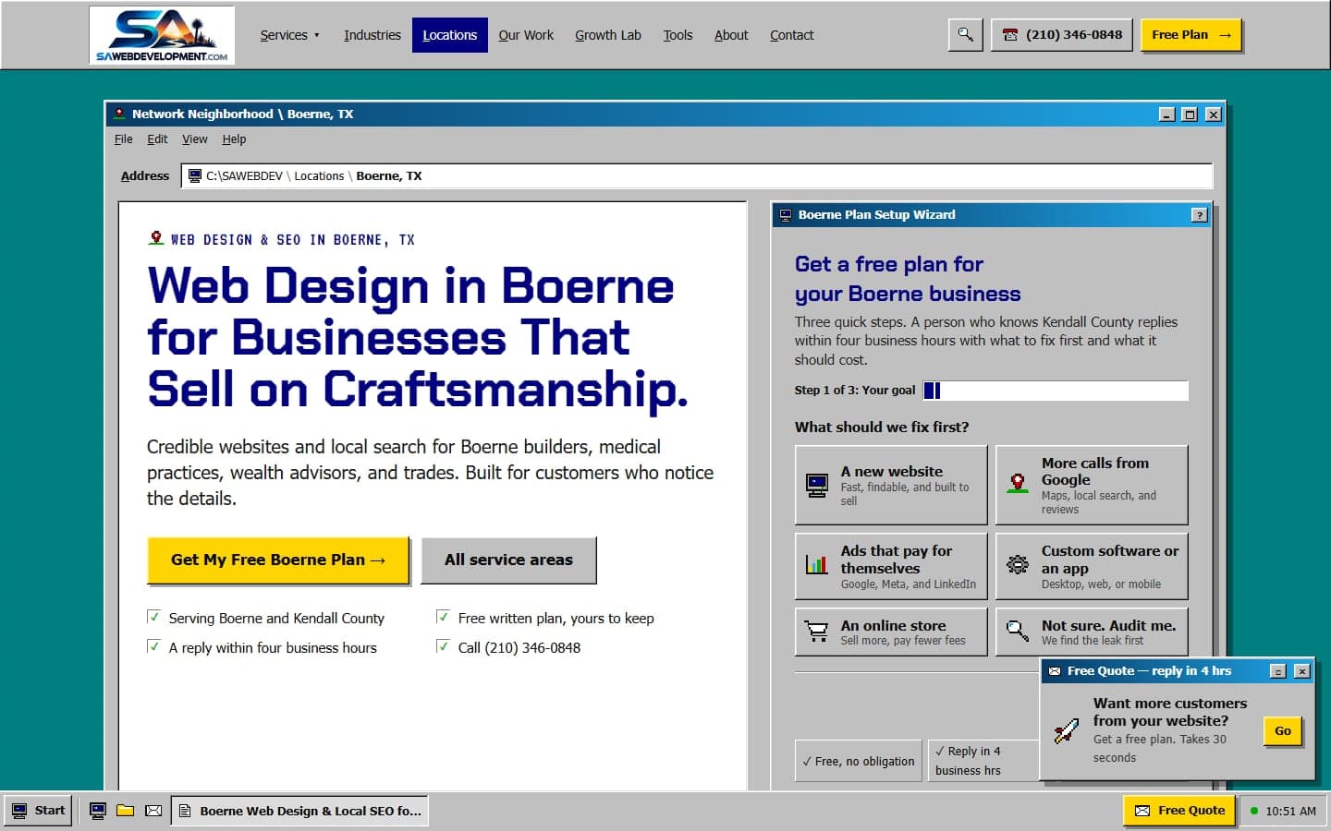Minimize the Free Quote popup
1331x831 pixels.
pos(1278,671)
